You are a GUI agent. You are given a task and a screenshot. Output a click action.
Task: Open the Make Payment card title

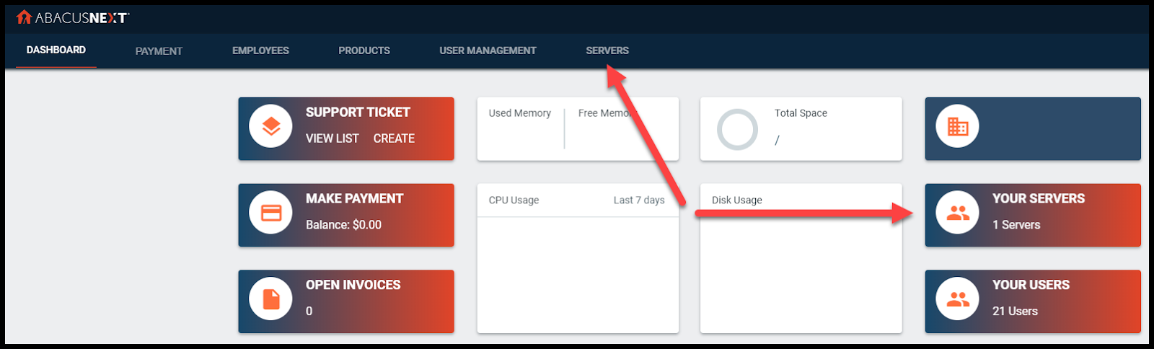click(354, 198)
